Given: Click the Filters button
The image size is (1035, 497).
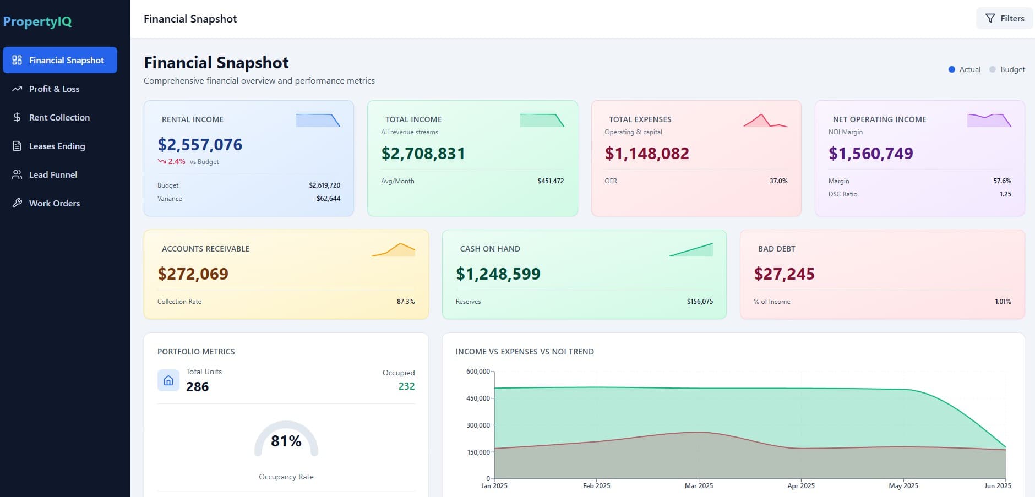Looking at the screenshot, I should tap(1004, 18).
